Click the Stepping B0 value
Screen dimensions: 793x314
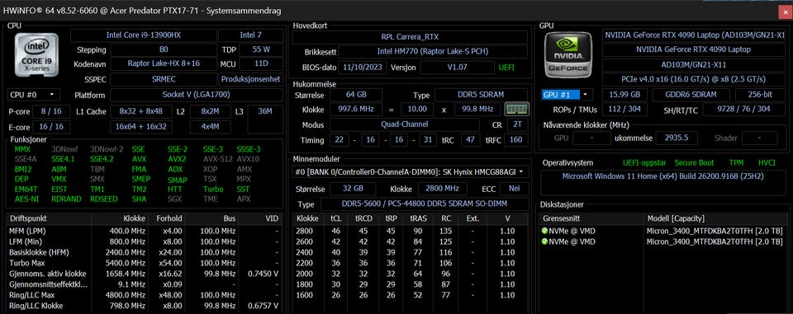pyautogui.click(x=163, y=50)
